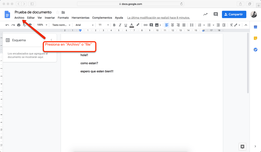Click the undo arrow icon
Viewport: 261px width, 152px height.
7,25
